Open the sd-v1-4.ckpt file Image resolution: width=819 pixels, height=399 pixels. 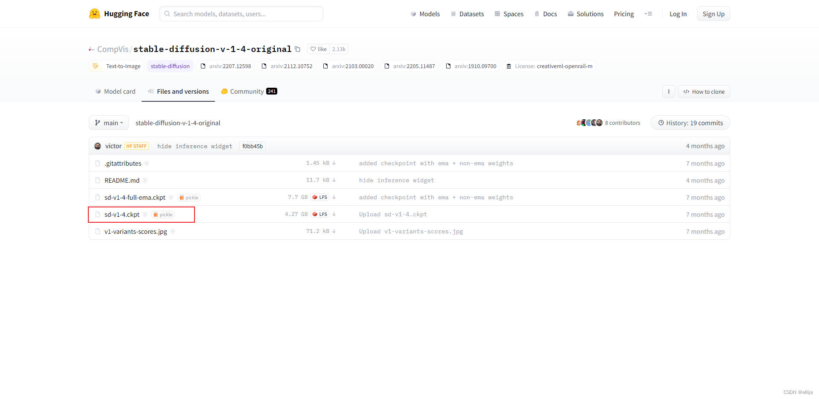click(x=122, y=214)
